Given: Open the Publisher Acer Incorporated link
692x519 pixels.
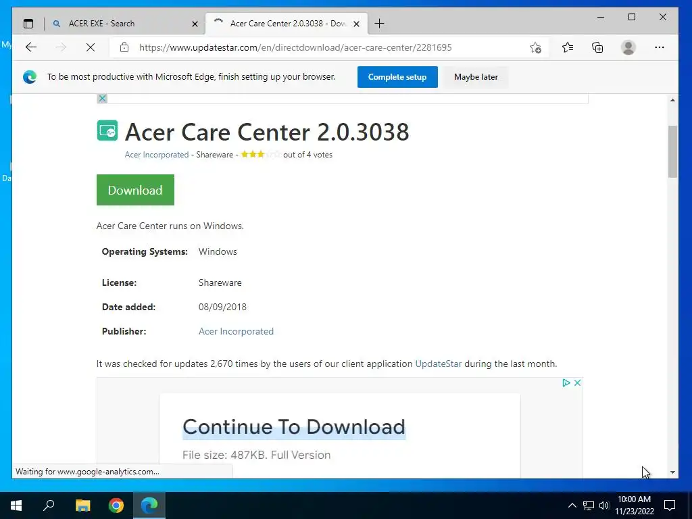Looking at the screenshot, I should point(236,331).
